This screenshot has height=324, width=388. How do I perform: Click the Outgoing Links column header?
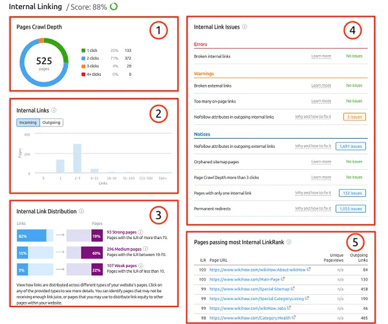pos(359,257)
